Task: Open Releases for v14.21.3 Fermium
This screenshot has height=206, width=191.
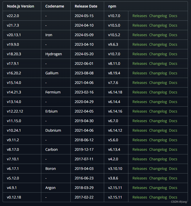Action: (140, 92)
